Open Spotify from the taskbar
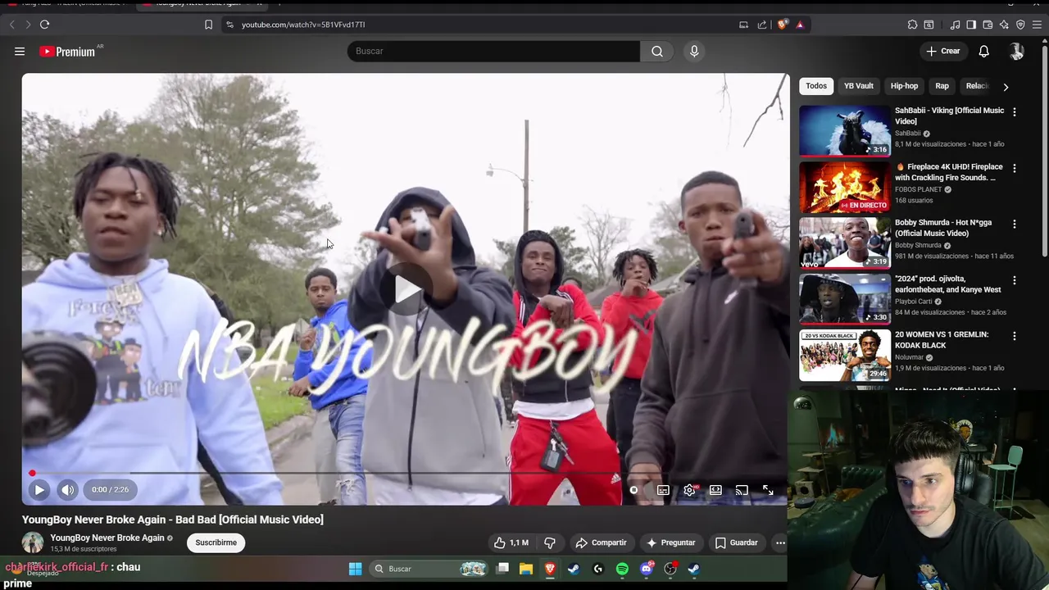1049x590 pixels. 622,569
